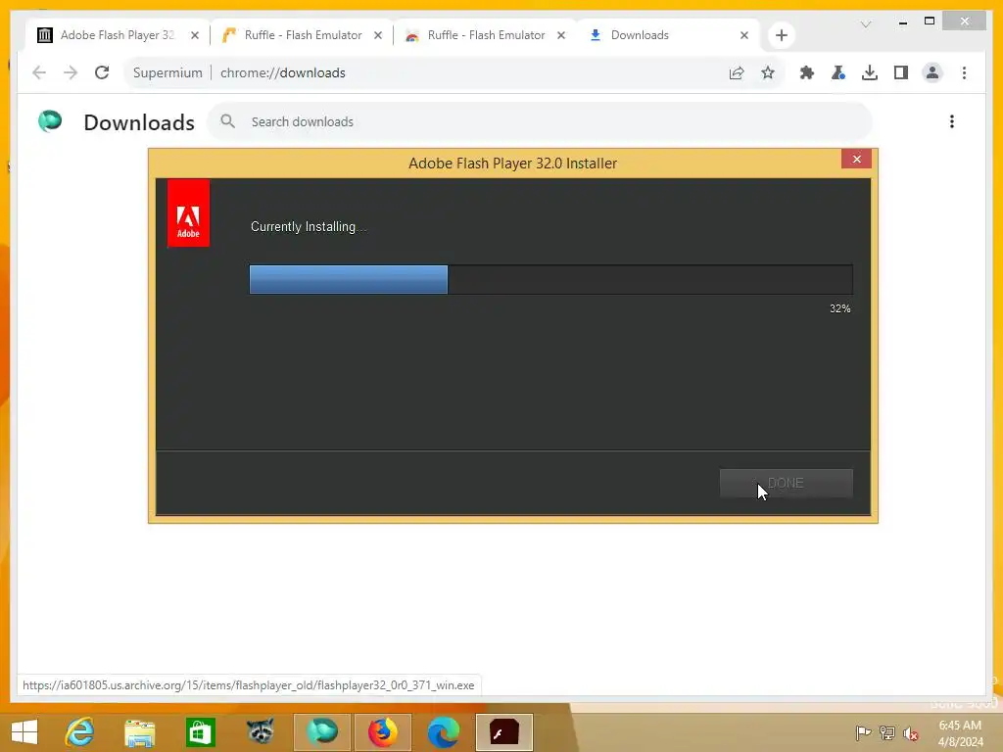Switch to Supermium in the taskbar
The image size is (1003, 752).
(321, 731)
